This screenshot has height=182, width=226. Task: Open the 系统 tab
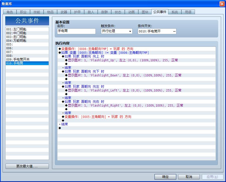175,12
